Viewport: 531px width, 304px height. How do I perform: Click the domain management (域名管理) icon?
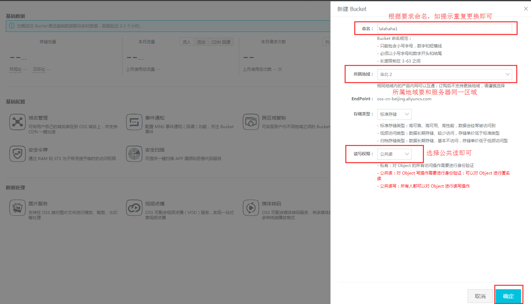[18, 122]
